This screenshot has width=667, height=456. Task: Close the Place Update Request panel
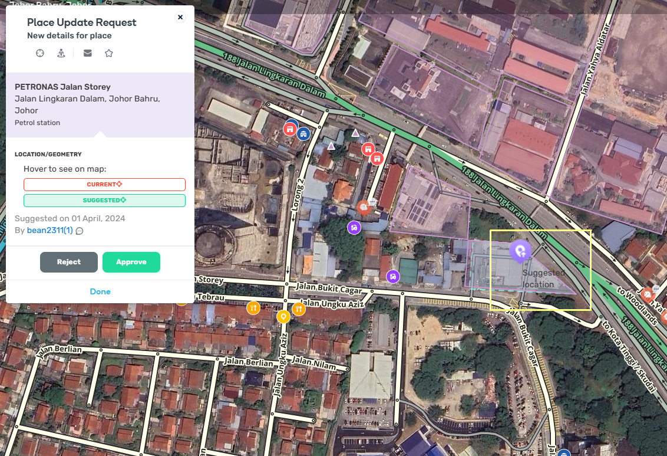click(x=180, y=17)
